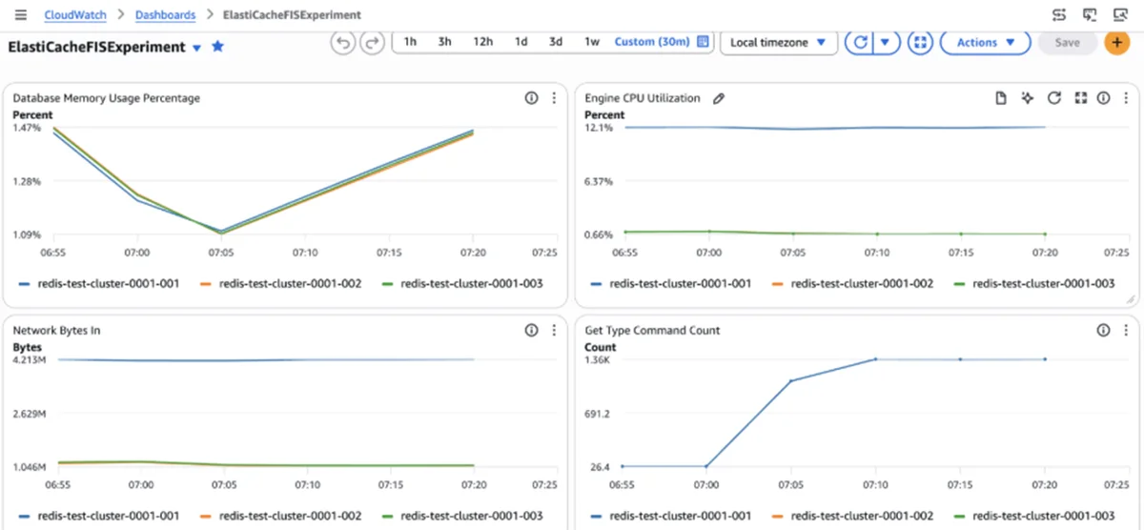
Task: Open Database Memory Usage Percentage widget actions menu
Action: pos(554,98)
